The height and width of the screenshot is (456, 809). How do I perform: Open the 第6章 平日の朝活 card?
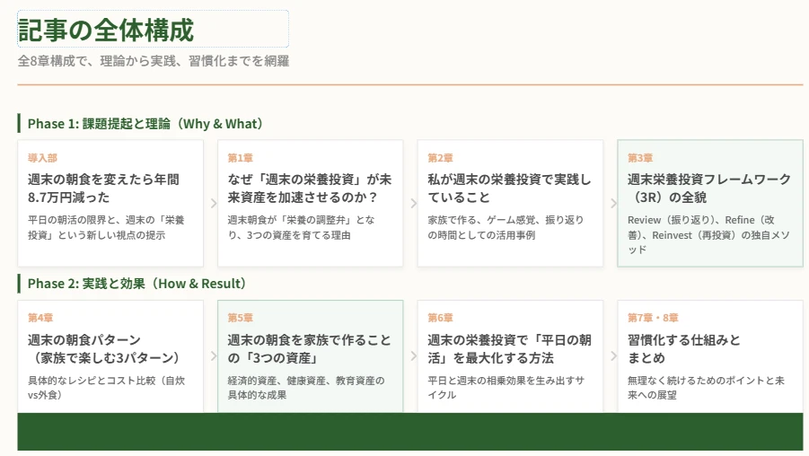tap(510, 356)
